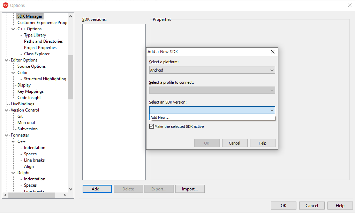Click Help in the Add a New SDK dialog

click(x=263, y=143)
